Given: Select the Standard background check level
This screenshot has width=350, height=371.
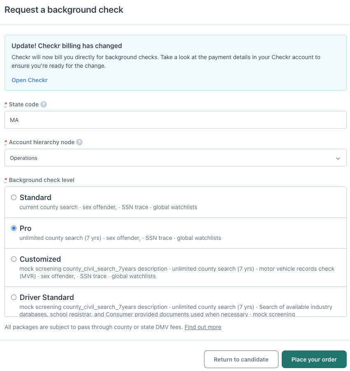Looking at the screenshot, I should (14, 197).
